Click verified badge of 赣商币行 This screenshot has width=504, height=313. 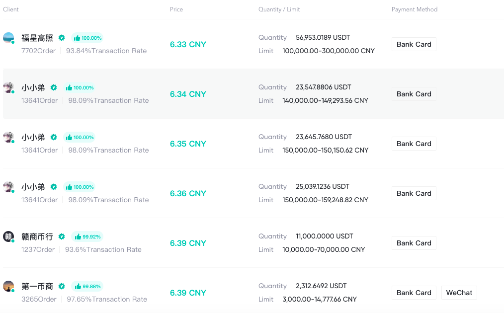click(x=62, y=237)
